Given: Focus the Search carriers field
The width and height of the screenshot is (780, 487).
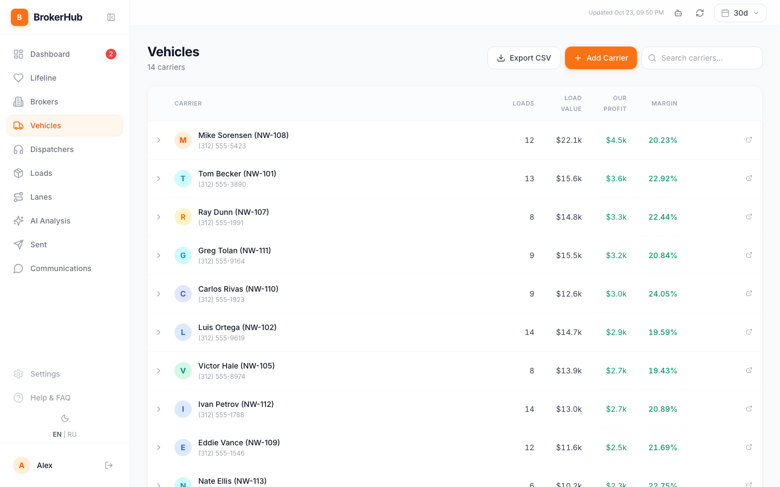Looking at the screenshot, I should tap(701, 58).
